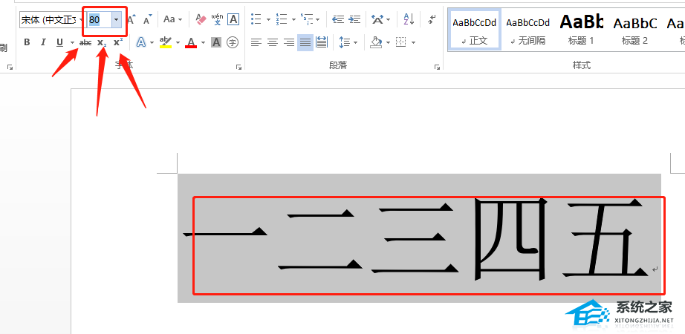The image size is (685, 334).
Task: Select the 正文 style
Action: point(475,30)
